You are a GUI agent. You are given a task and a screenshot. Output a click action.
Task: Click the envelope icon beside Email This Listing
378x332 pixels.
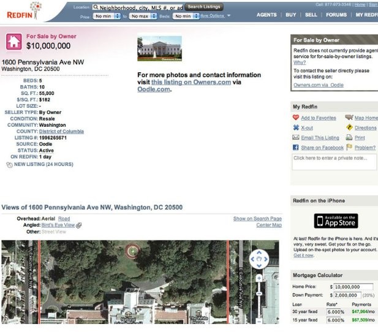[296, 137]
